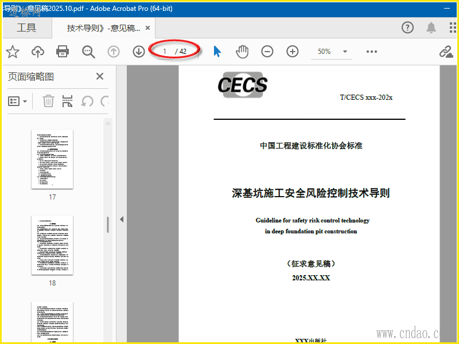
Task: Open the help question mark
Action: pos(407,28)
